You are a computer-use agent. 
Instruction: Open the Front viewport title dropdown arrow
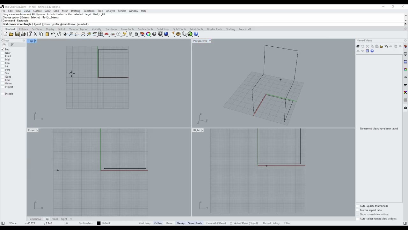click(x=37, y=130)
